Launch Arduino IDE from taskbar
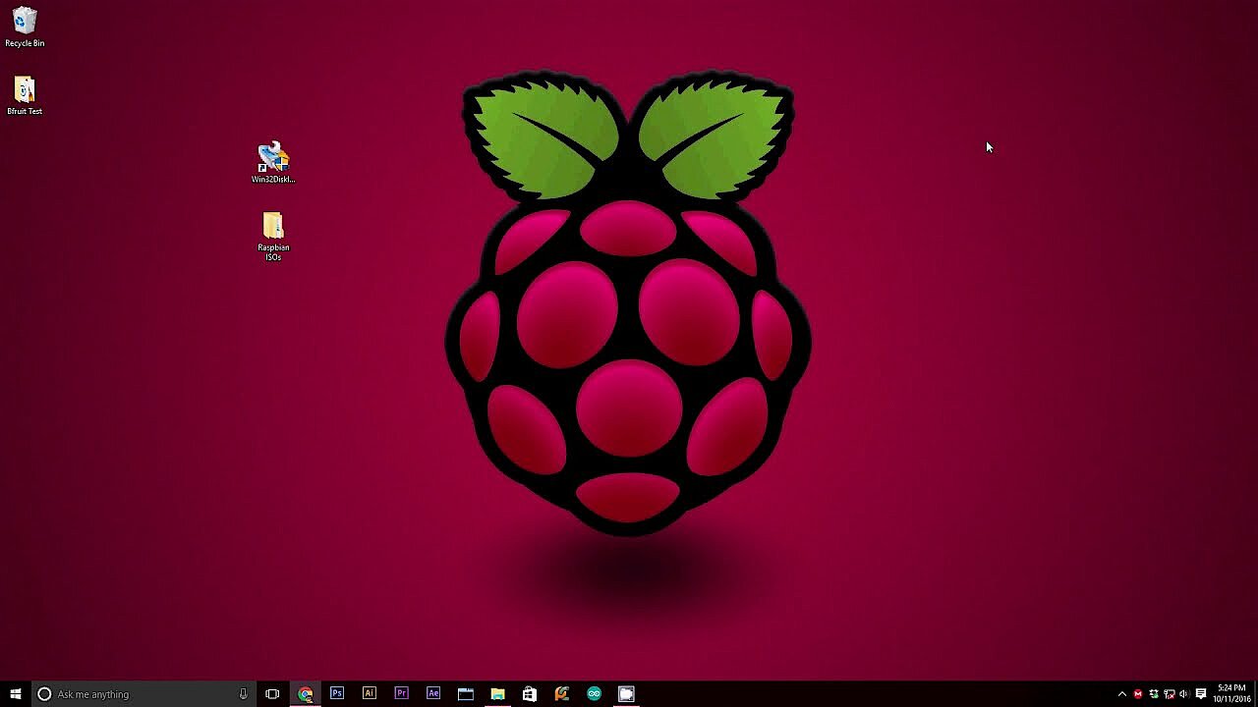The height and width of the screenshot is (707, 1258). (594, 694)
